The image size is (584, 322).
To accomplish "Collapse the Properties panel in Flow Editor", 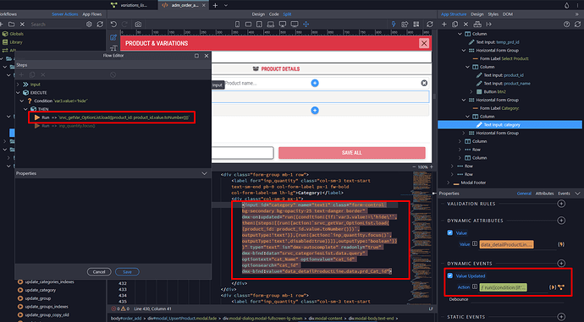I will point(204,173).
